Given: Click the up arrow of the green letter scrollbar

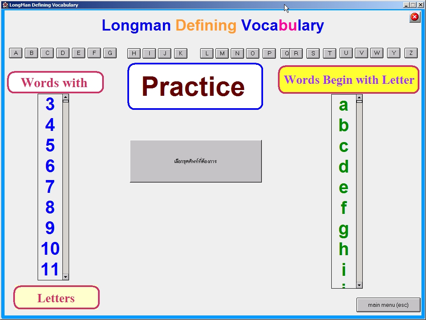Looking at the screenshot, I should (x=358, y=97).
